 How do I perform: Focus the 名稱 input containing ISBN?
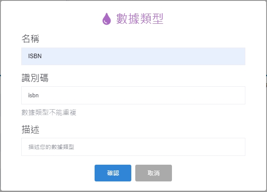click(133, 56)
